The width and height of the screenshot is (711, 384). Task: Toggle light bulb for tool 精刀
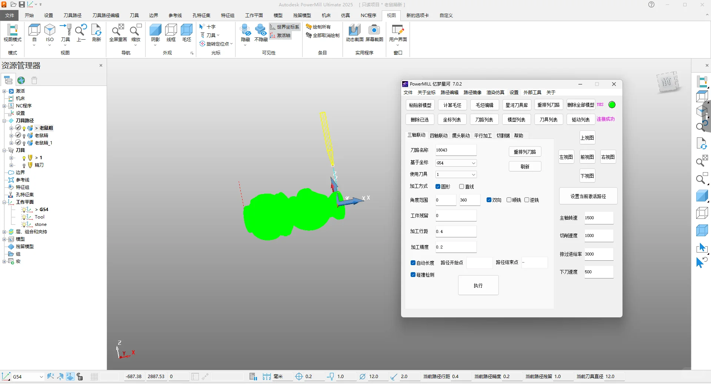click(24, 166)
